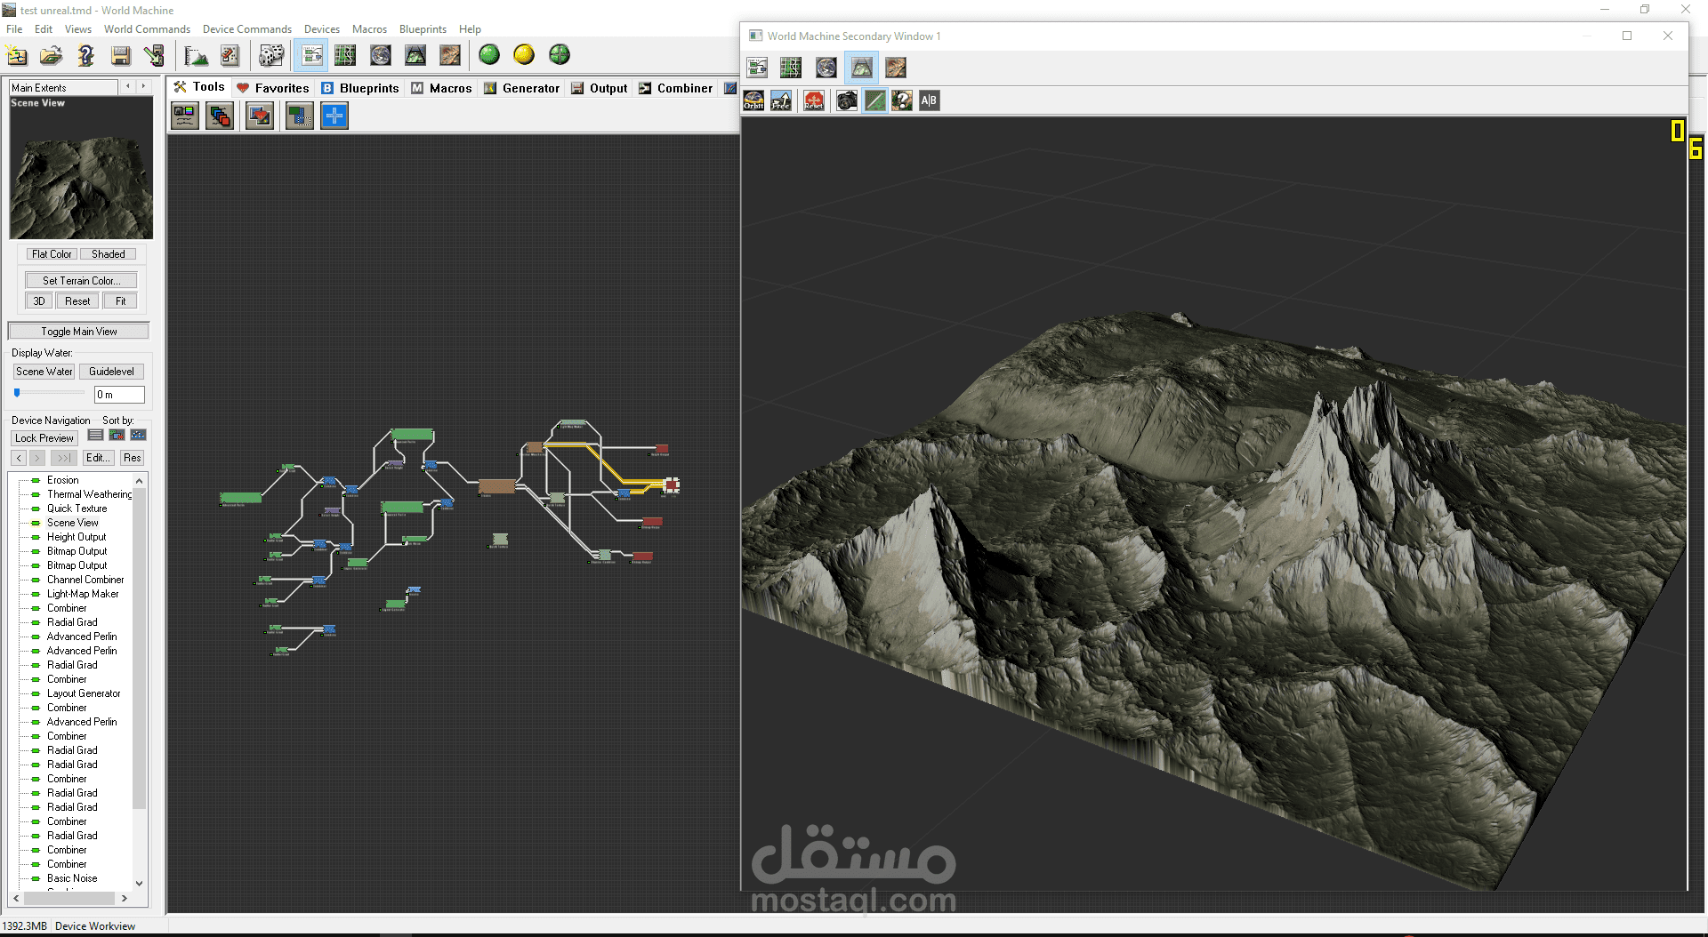Toggle the 3D preview button
This screenshot has width=1708, height=937.
click(39, 301)
